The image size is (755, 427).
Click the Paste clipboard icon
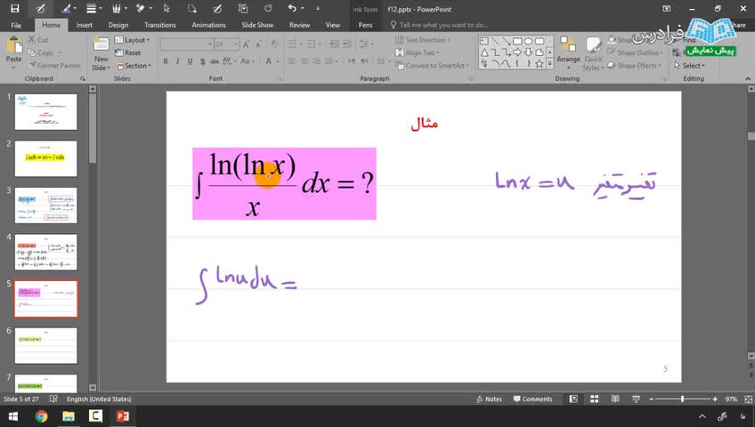tap(14, 46)
